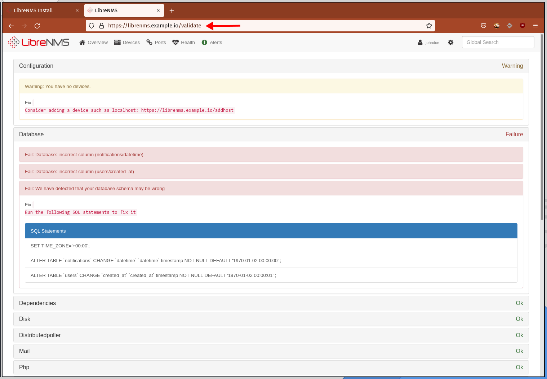This screenshot has width=547, height=379.
Task: Reload the page with the refresh icon
Action: pyautogui.click(x=37, y=26)
